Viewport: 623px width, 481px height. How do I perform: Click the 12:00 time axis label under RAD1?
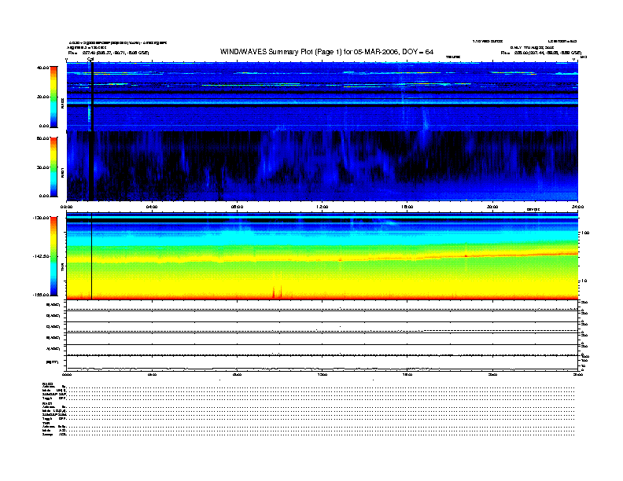(322, 207)
